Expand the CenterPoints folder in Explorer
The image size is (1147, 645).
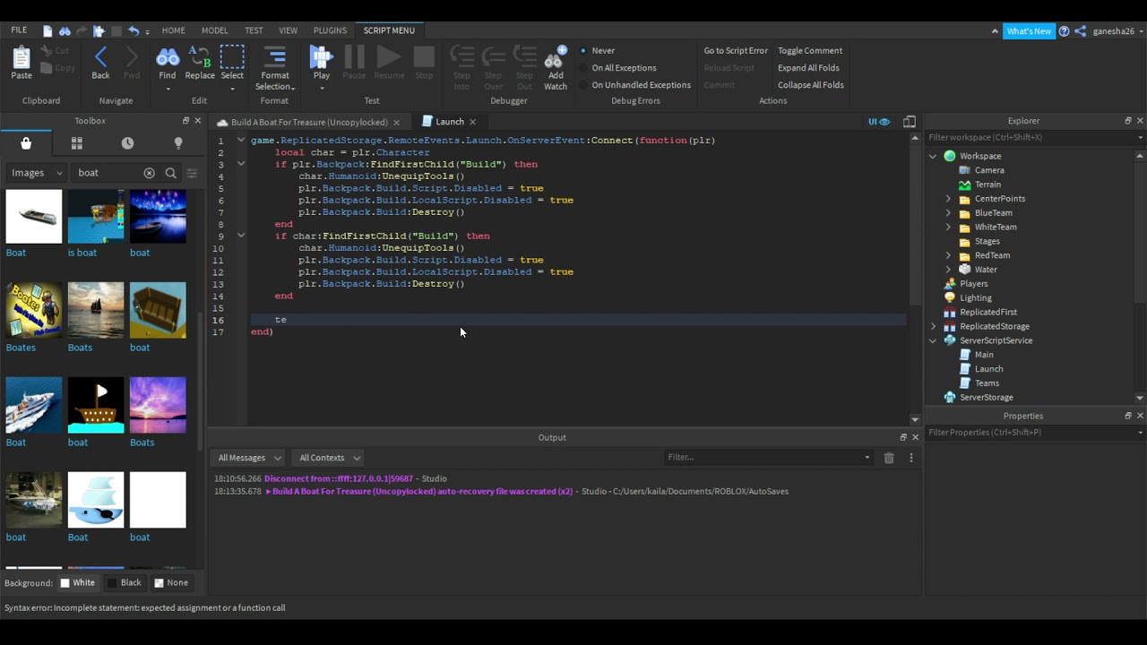click(948, 199)
